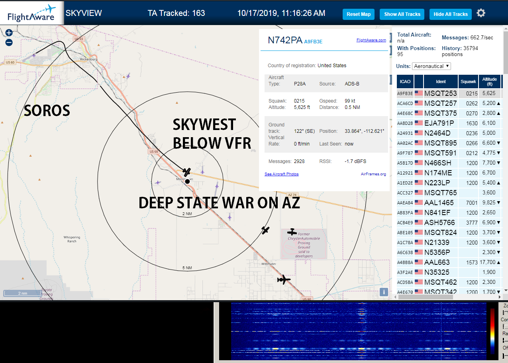Screen dimensions: 508x363
Task: Select the AAL663 aircraft ident
Action: (437, 262)
